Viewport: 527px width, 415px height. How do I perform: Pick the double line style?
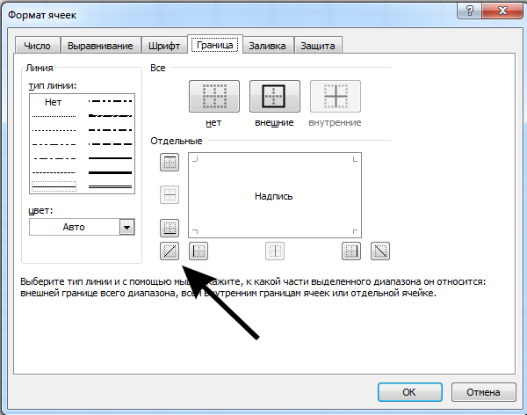[x=110, y=186]
